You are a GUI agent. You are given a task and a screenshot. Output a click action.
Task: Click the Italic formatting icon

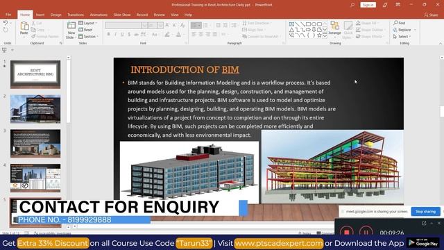(x=116, y=35)
